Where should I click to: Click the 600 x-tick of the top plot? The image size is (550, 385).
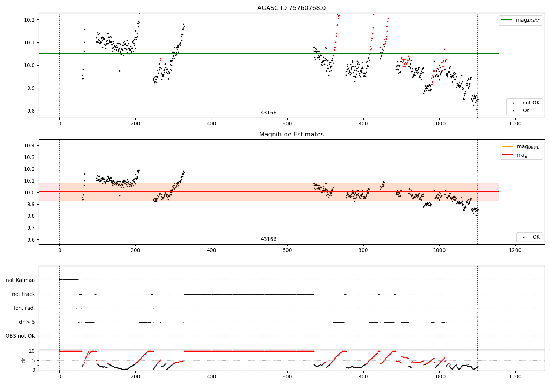pos(287,124)
